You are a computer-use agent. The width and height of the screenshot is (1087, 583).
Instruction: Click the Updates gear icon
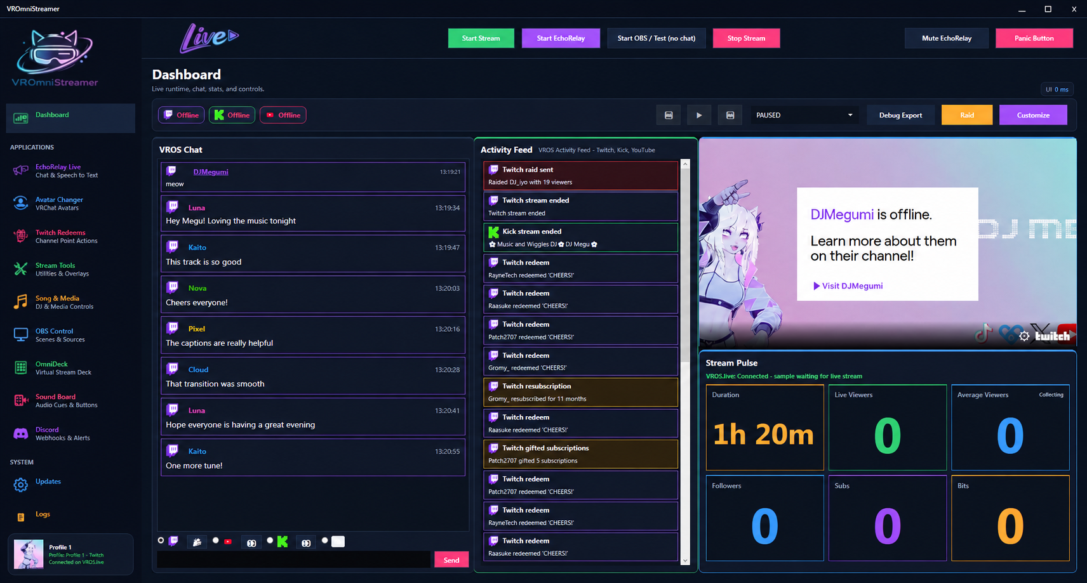click(21, 485)
